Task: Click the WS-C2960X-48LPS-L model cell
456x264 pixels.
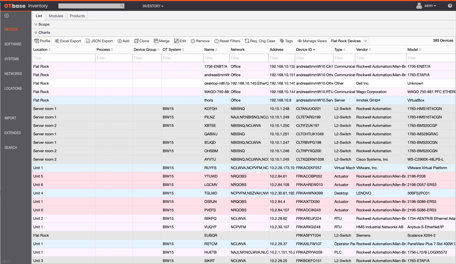Action: click(x=431, y=159)
